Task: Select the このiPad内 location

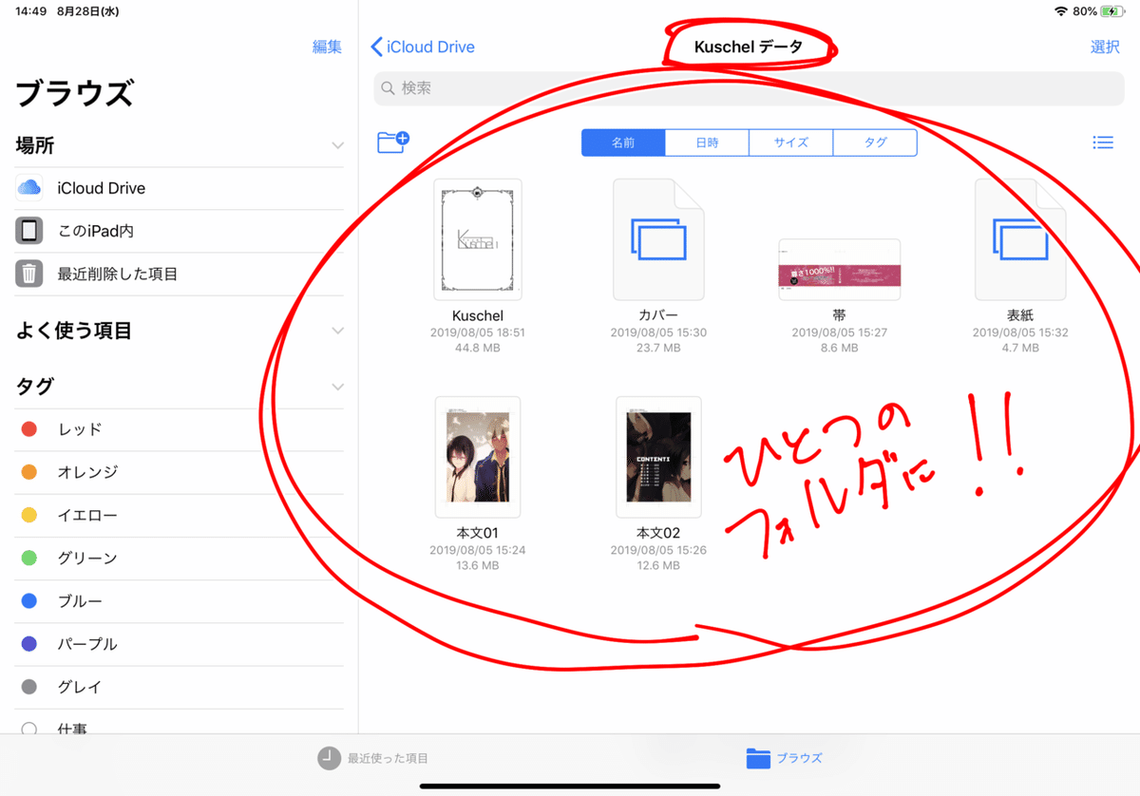Action: pyautogui.click(x=180, y=231)
